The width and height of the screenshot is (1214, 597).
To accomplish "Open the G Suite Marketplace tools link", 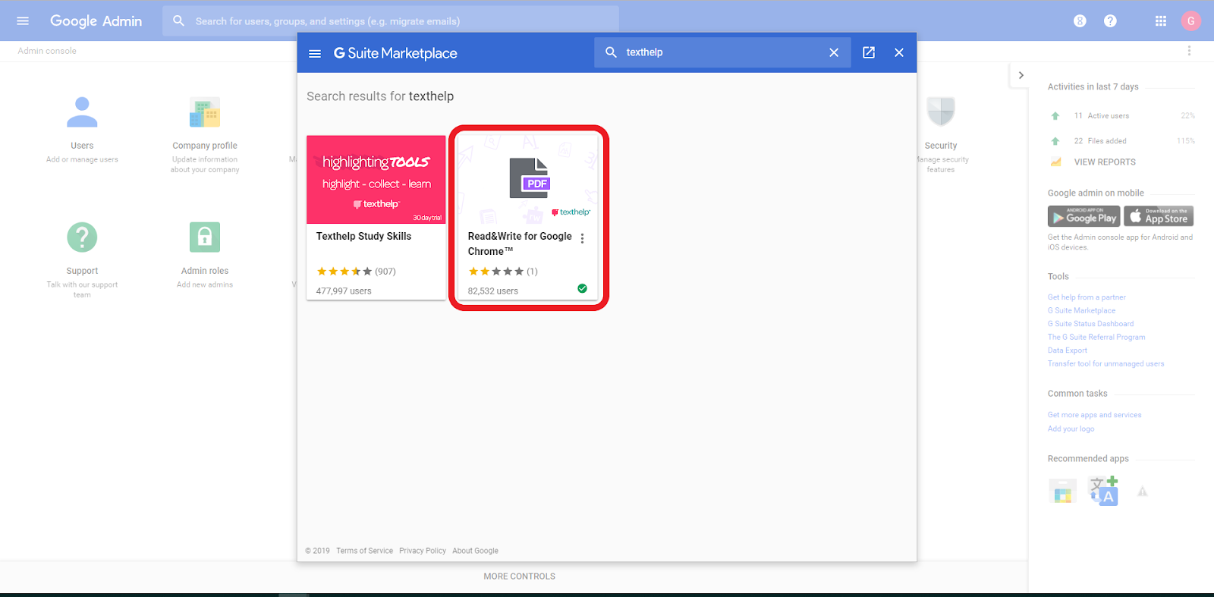I will pyautogui.click(x=1081, y=310).
